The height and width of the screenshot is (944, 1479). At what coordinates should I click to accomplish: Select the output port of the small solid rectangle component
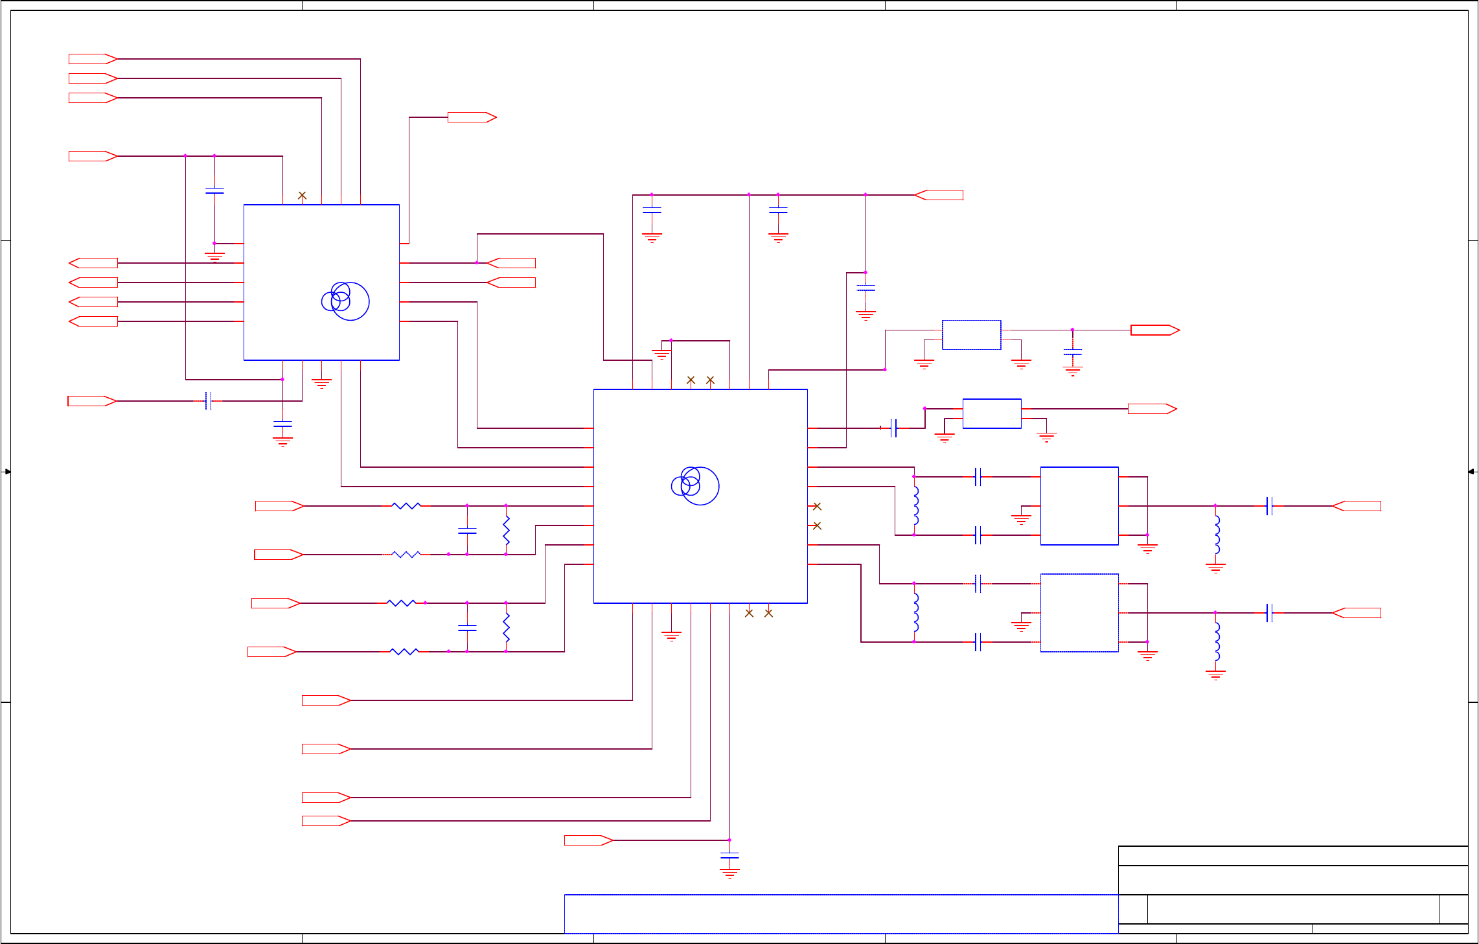(1152, 409)
